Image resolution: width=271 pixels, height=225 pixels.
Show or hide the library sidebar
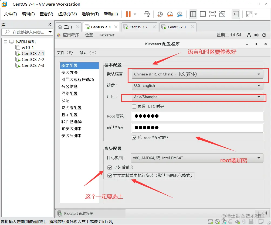pyautogui.click(x=193, y=14)
